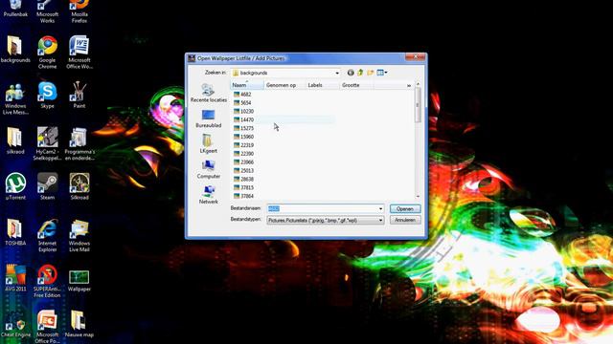Select the Microsoft Works desktop icon
Image resolution: width=613 pixels, height=344 pixels.
tap(47, 11)
